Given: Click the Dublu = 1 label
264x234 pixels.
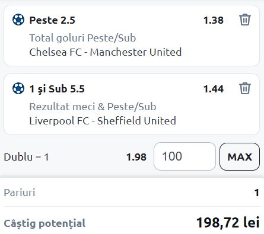Looking at the screenshot, I should click(26, 157).
